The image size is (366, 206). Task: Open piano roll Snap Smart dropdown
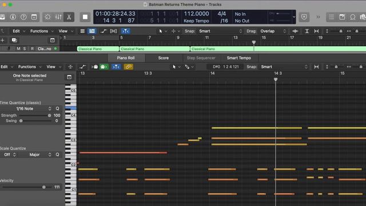pyautogui.click(x=284, y=67)
